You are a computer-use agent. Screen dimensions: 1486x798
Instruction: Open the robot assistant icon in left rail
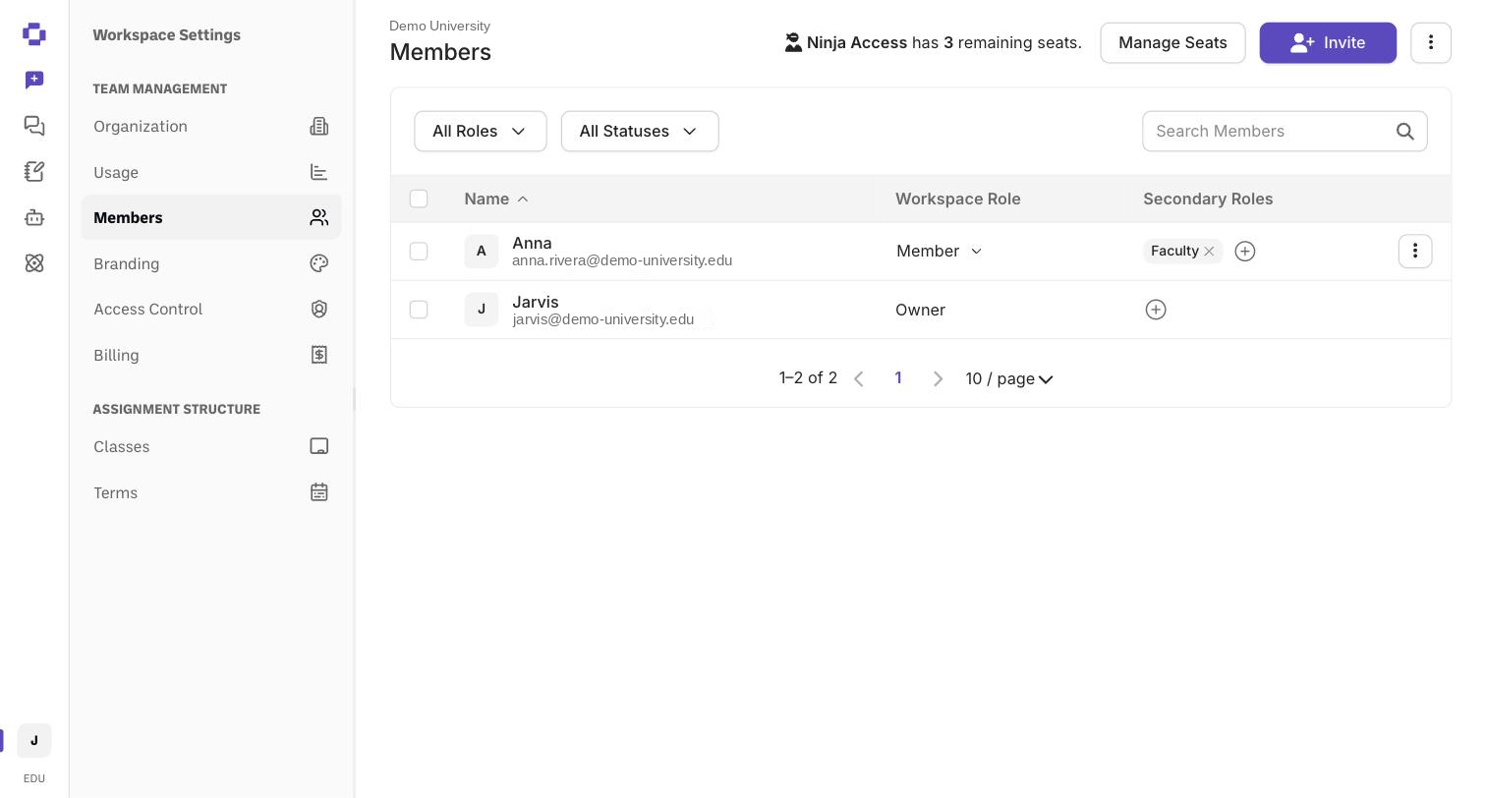(x=34, y=217)
